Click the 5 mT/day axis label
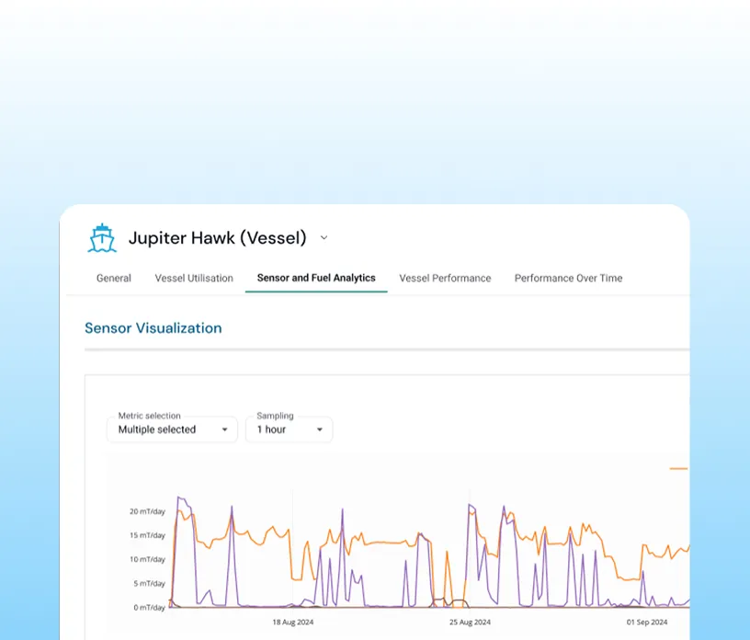Screen dimensions: 750x640 (x=149, y=583)
